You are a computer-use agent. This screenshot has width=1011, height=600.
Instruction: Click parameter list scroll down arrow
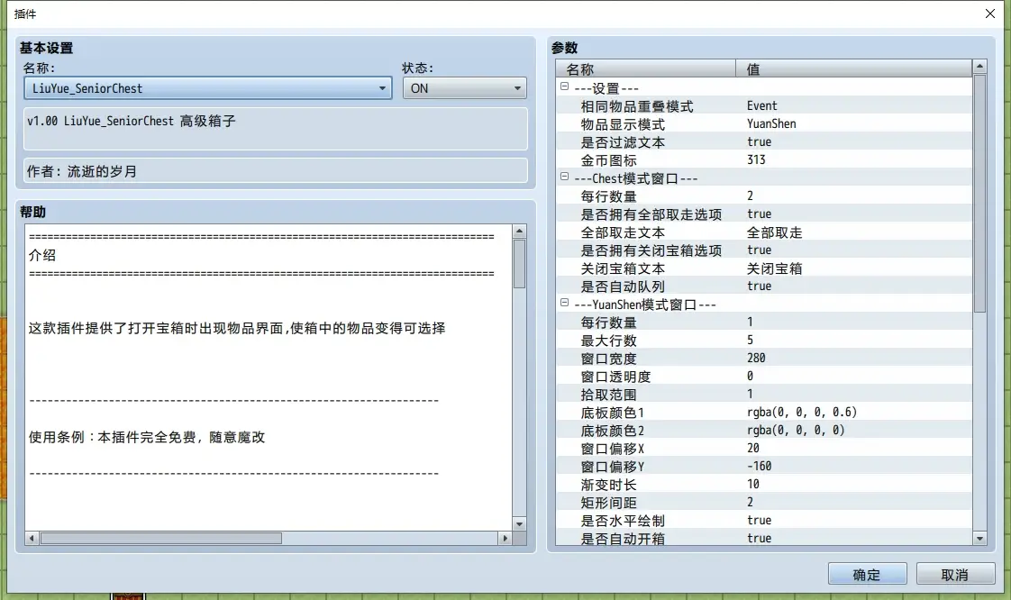[x=979, y=538]
